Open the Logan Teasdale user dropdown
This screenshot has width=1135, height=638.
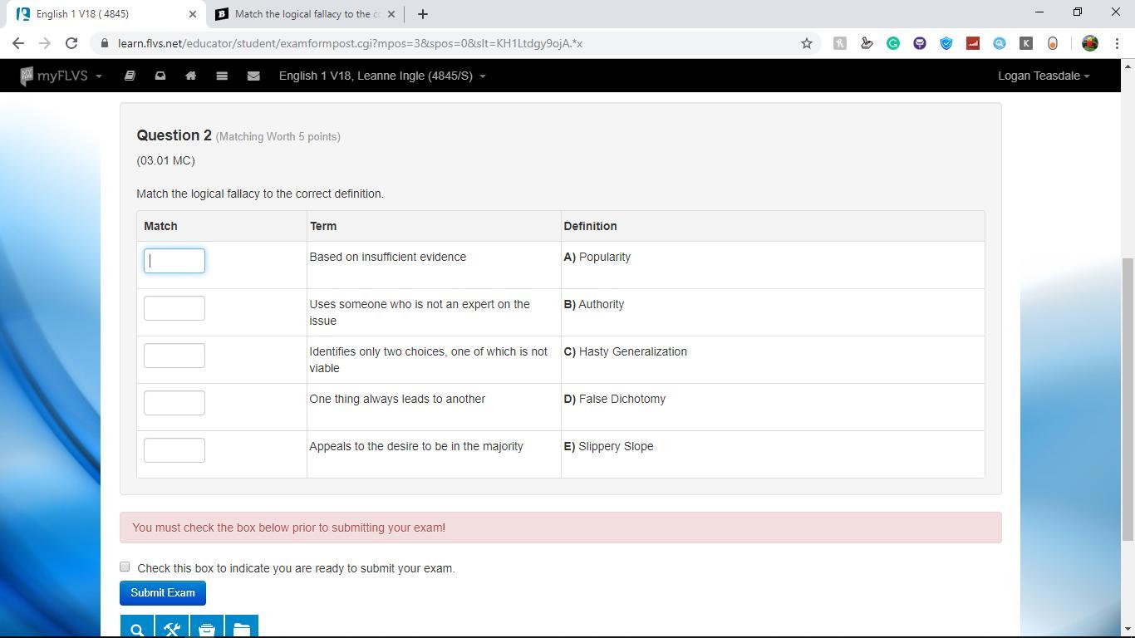coord(1044,76)
